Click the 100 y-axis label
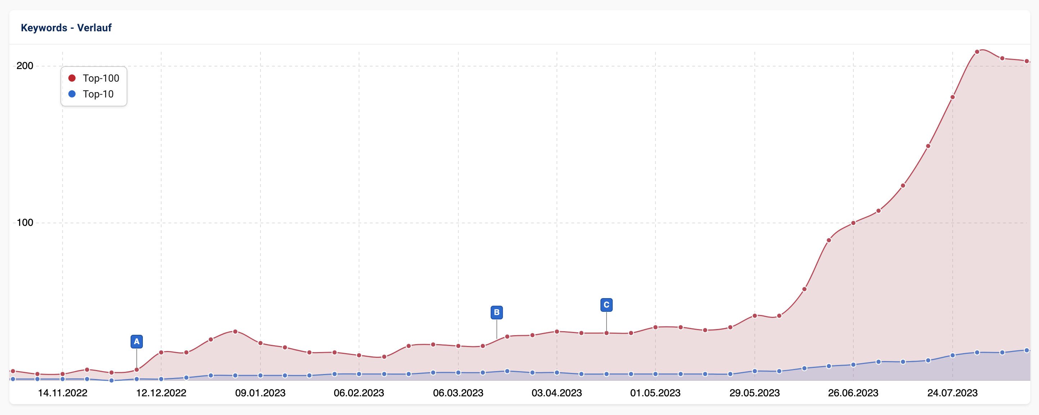Image resolution: width=1039 pixels, height=415 pixels. [24, 223]
